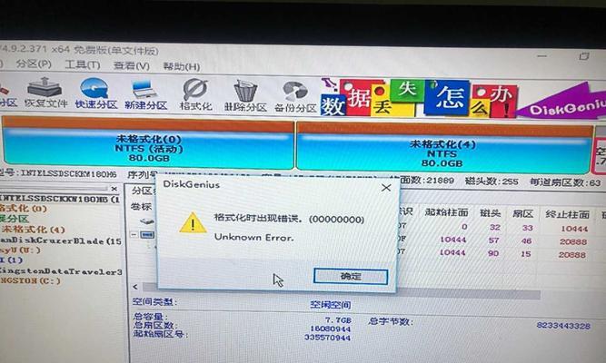
Task: Click the 磁头 column header
Action: coord(490,212)
